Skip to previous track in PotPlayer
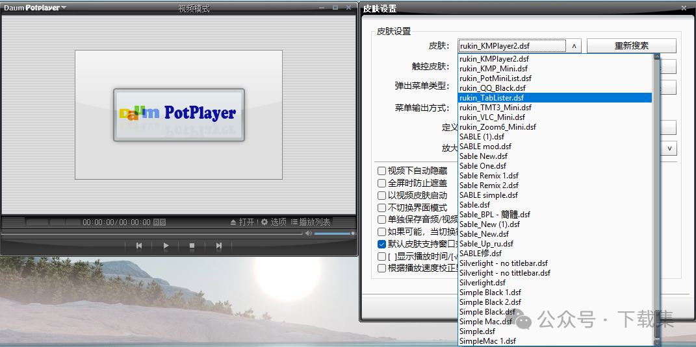Viewport: 696px width, 347px height. [x=139, y=245]
